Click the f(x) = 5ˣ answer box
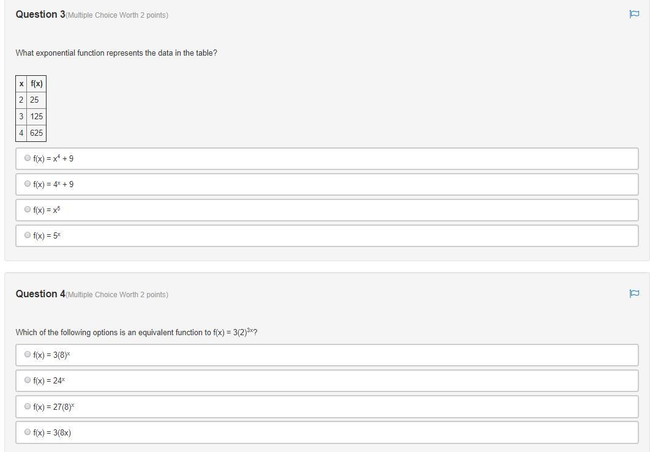Image resolution: width=650 pixels, height=452 pixels. click(327, 235)
